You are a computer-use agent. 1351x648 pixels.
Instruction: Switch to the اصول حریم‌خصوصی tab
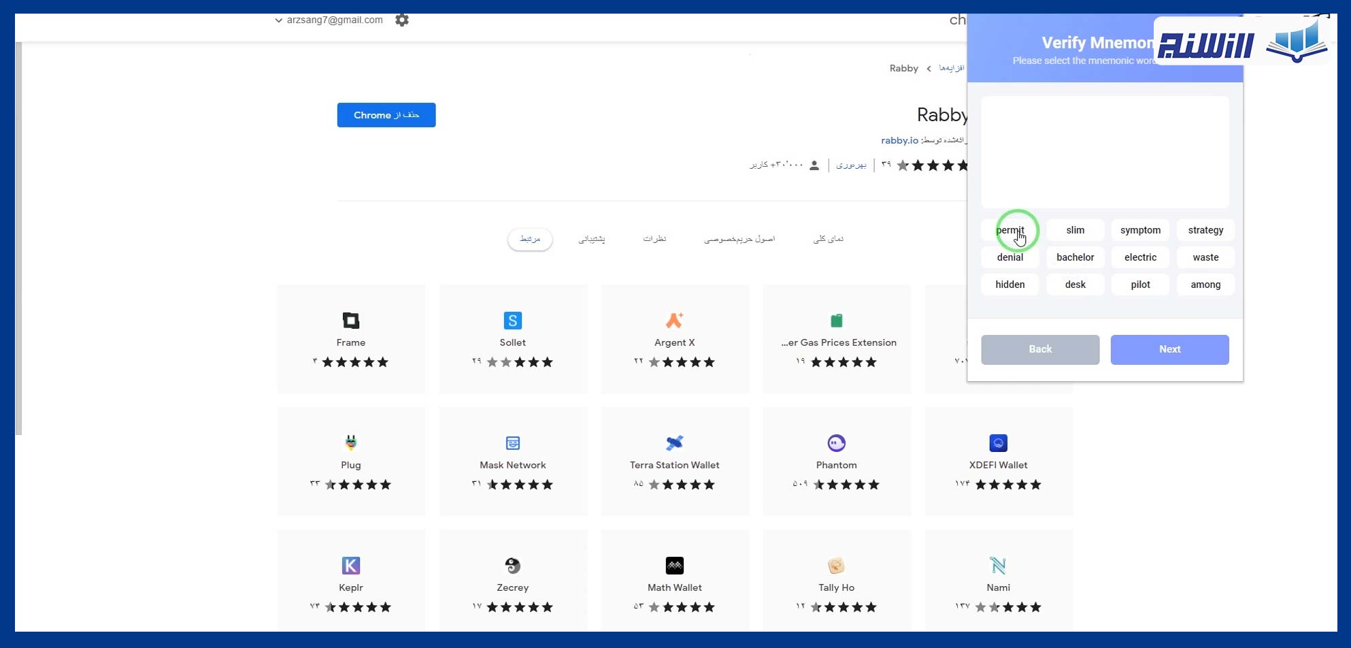click(x=739, y=239)
